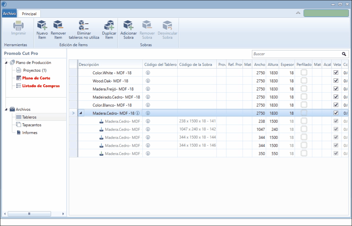Viewport: 352px width, 226px height.
Task: Enable Perfilado checkbox for Color.Blanco
Action: [304, 105]
